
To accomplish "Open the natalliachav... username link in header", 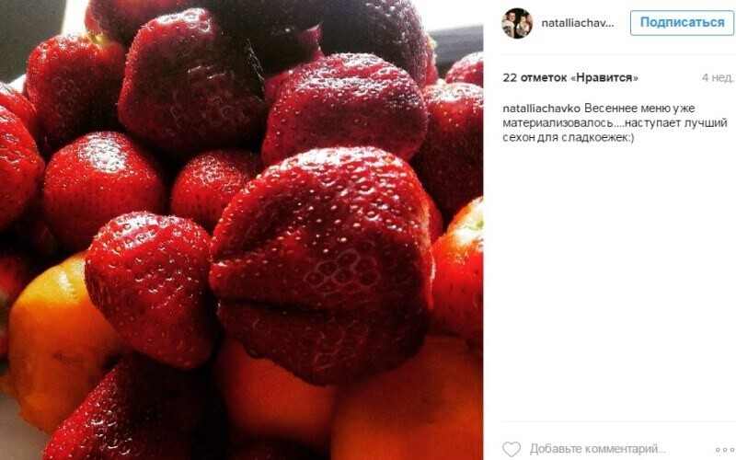I will [578, 24].
